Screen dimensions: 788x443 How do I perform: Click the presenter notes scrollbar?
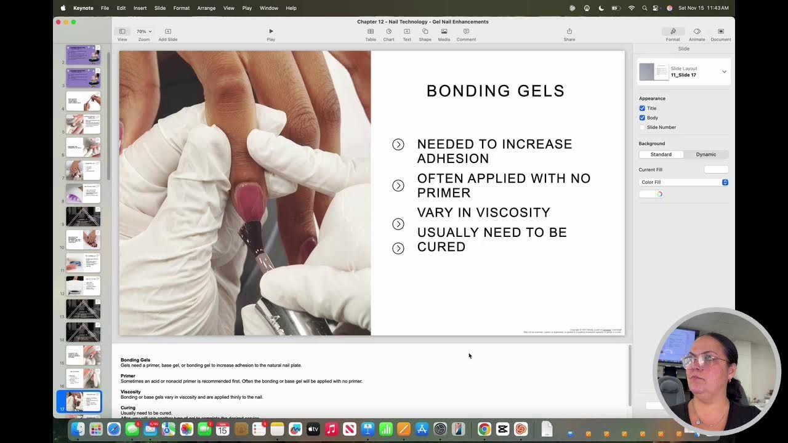tap(629, 375)
